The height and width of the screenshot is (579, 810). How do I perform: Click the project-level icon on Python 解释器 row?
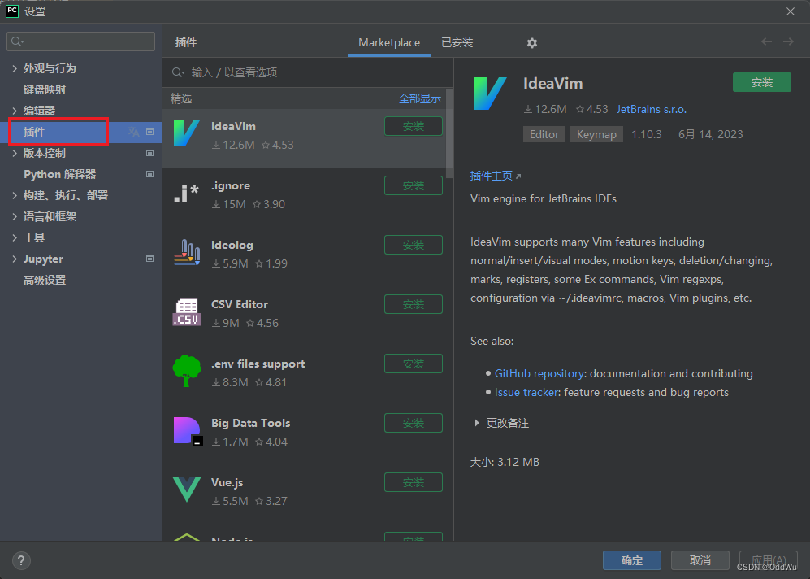149,174
